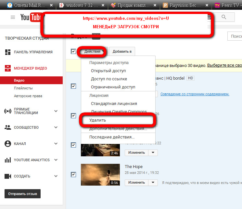Uncheck the HQ bordel video checkbox
This screenshot has width=242, height=209.
pyautogui.click(x=73, y=86)
